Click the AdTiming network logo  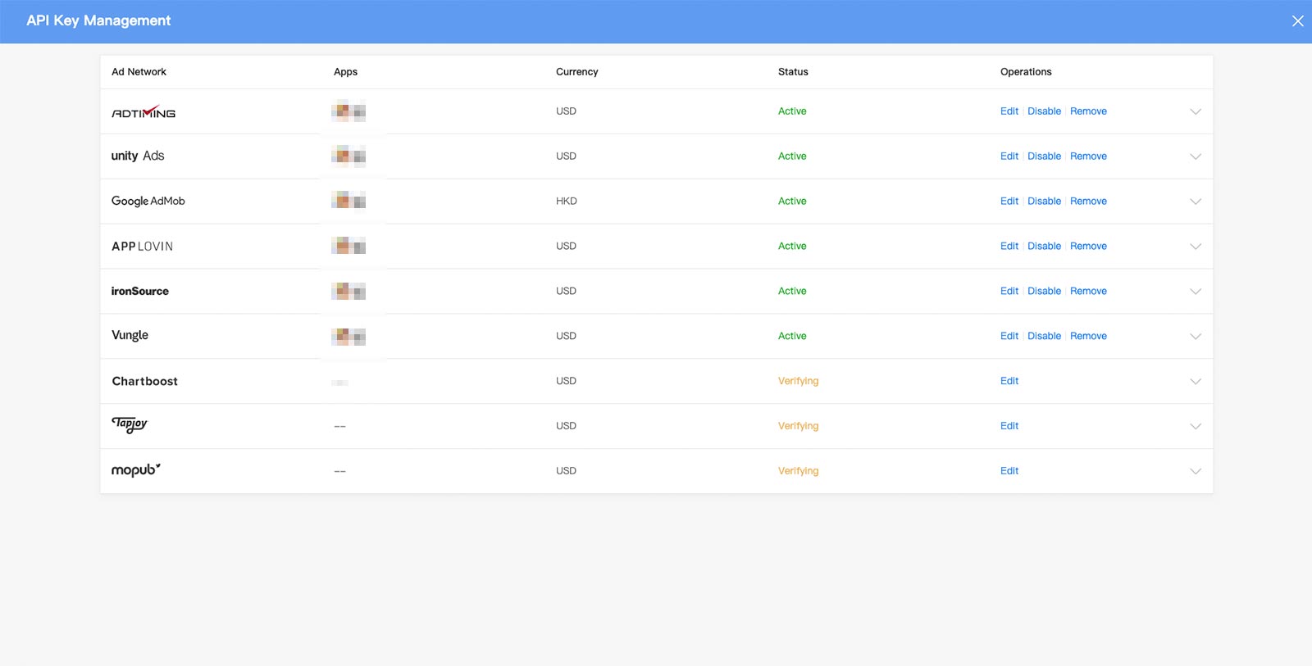tap(143, 112)
